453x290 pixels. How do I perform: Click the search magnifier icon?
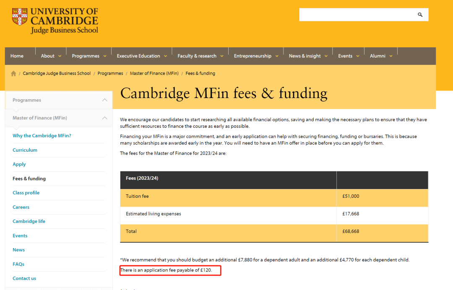pyautogui.click(x=420, y=15)
